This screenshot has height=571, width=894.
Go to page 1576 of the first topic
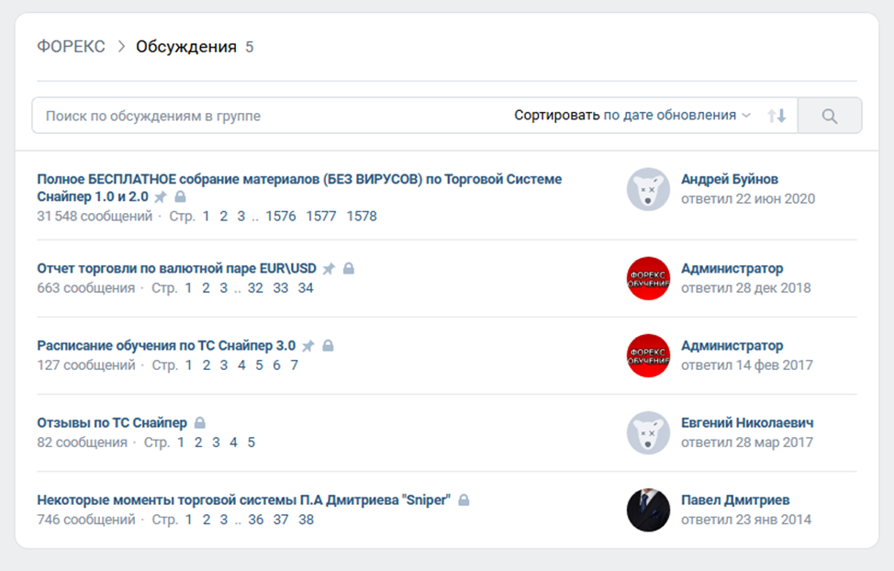click(281, 217)
